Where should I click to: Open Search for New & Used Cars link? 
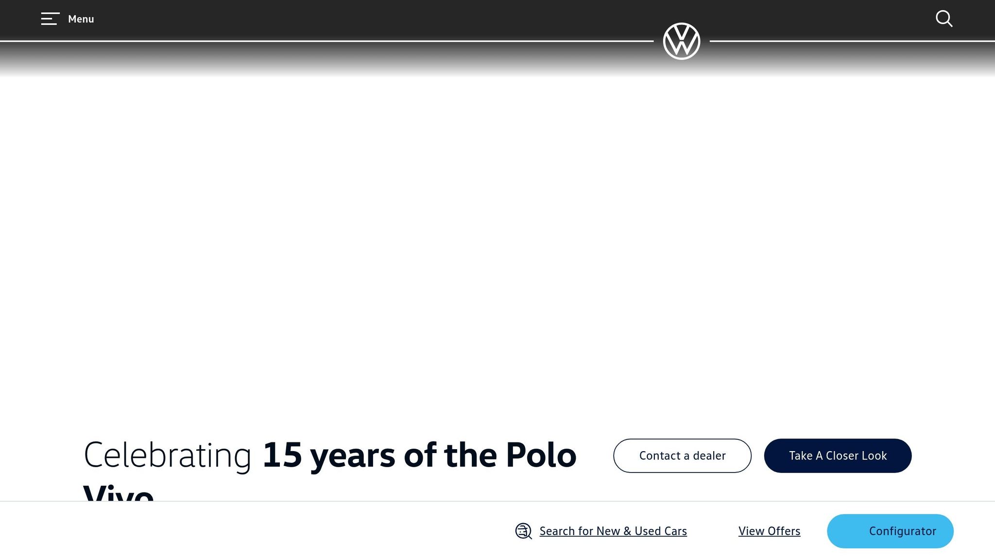tap(613, 531)
